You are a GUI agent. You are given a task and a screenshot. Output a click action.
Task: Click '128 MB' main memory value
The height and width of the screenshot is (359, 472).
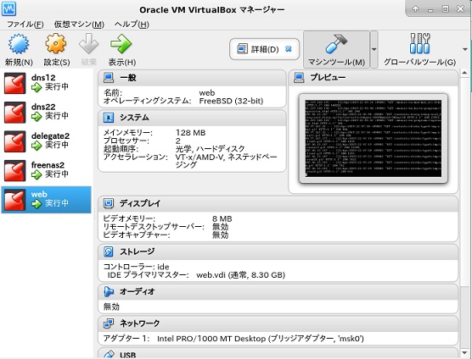click(190, 133)
